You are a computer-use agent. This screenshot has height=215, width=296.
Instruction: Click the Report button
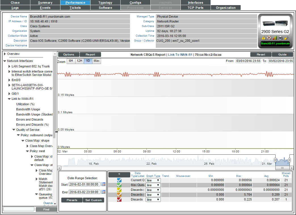pos(91,54)
